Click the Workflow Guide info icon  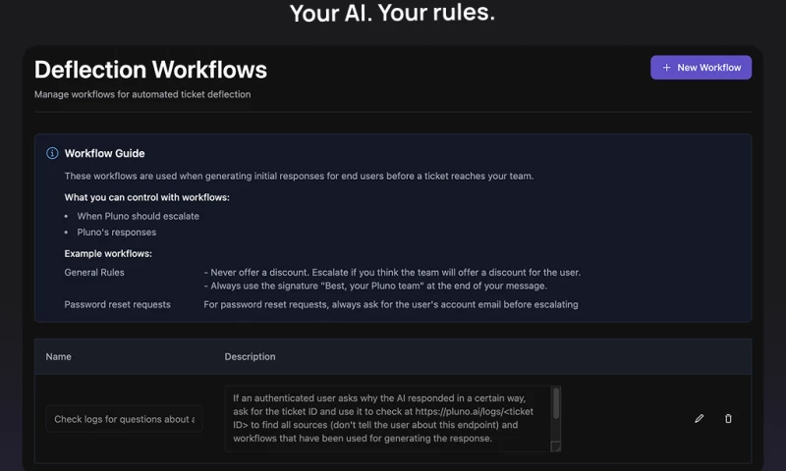pyautogui.click(x=52, y=153)
